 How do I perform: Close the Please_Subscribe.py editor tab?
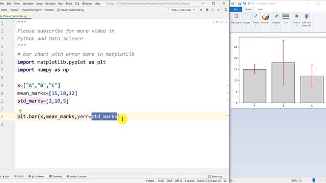pyautogui.click(x=30, y=16)
